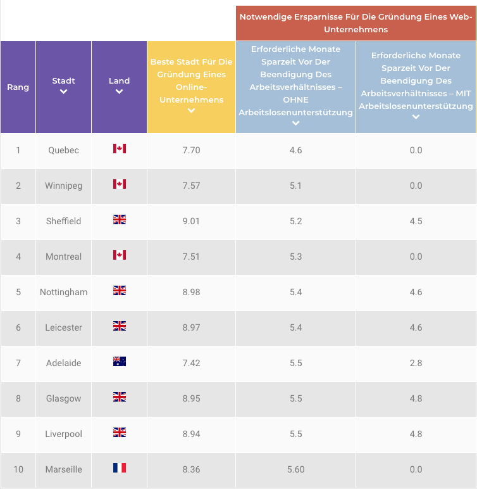Image resolution: width=477 pixels, height=489 pixels.
Task: Click the Canadian flag in Montreal row
Action: coord(119,255)
